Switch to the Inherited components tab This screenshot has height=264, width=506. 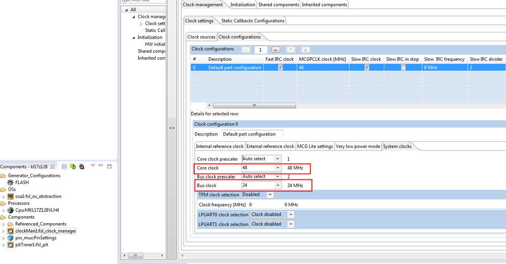(x=324, y=5)
